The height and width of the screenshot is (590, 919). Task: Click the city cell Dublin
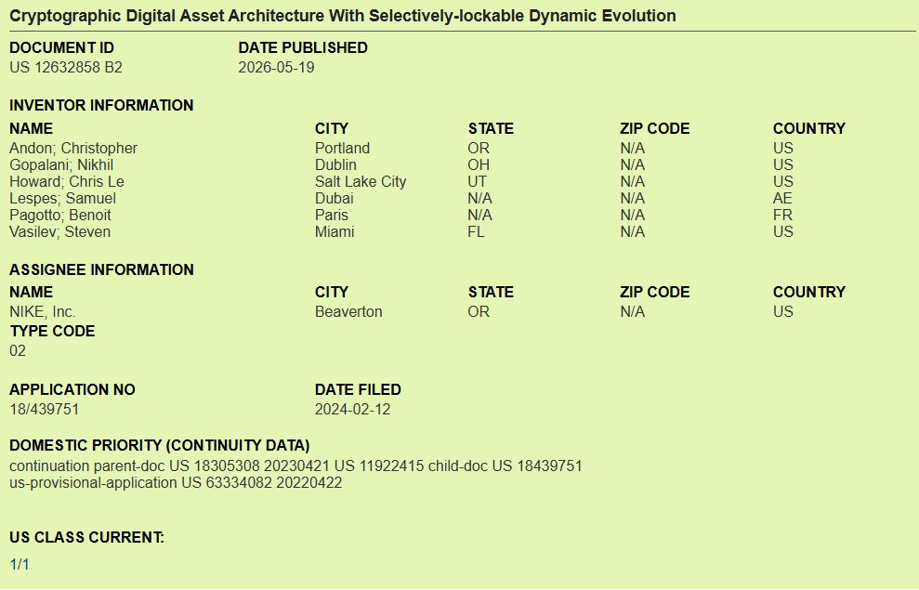point(335,165)
